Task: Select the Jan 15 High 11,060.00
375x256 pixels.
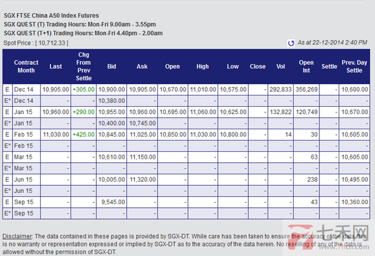Action: click(x=203, y=112)
